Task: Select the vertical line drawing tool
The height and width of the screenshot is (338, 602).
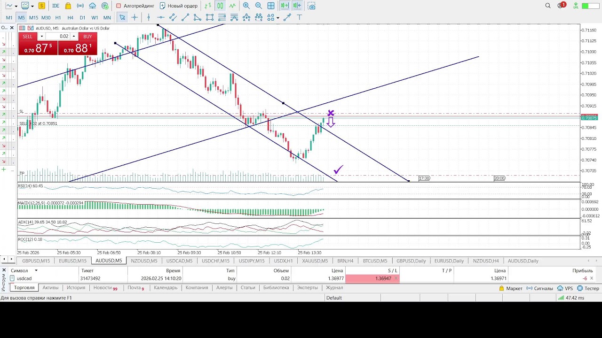Action: pos(149,17)
